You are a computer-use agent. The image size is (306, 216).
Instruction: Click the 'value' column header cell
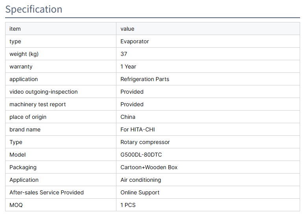click(127, 29)
